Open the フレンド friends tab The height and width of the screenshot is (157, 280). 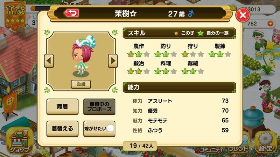238,149
